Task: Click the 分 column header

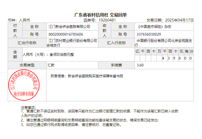Action: pos(191,51)
